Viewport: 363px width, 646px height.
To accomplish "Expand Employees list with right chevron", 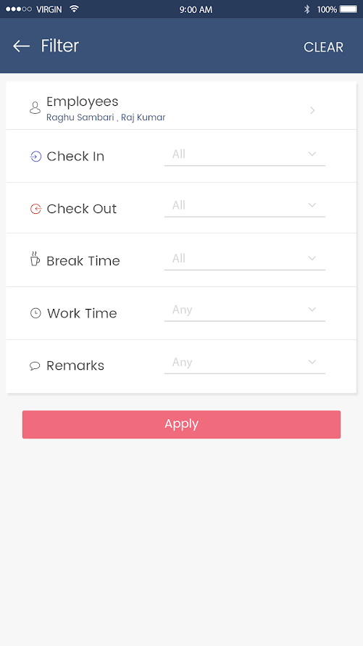I will coord(312,110).
